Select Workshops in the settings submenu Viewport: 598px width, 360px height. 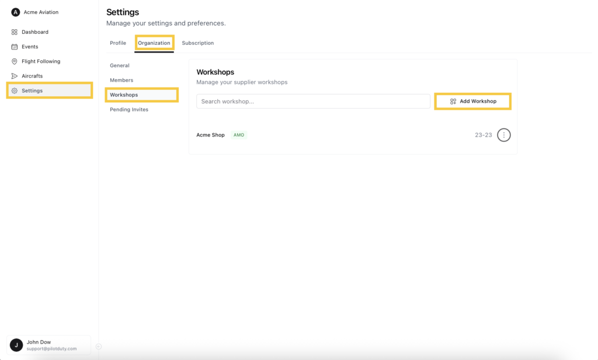click(x=124, y=95)
